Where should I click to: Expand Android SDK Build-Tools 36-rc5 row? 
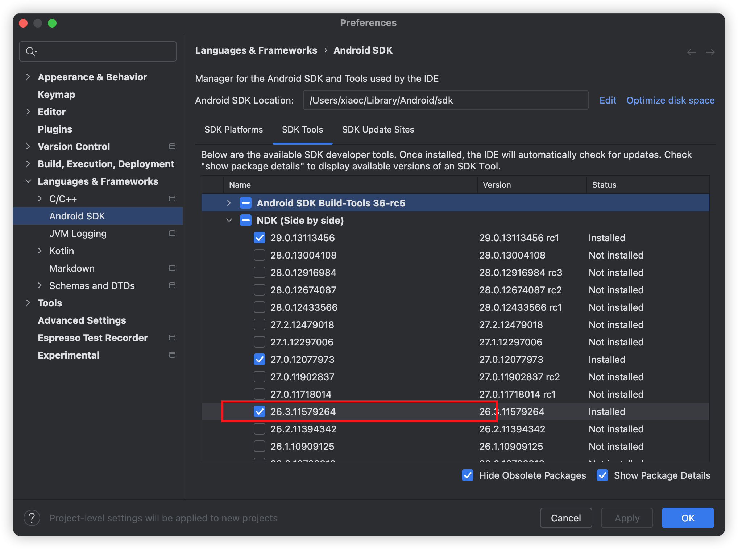pyautogui.click(x=229, y=203)
